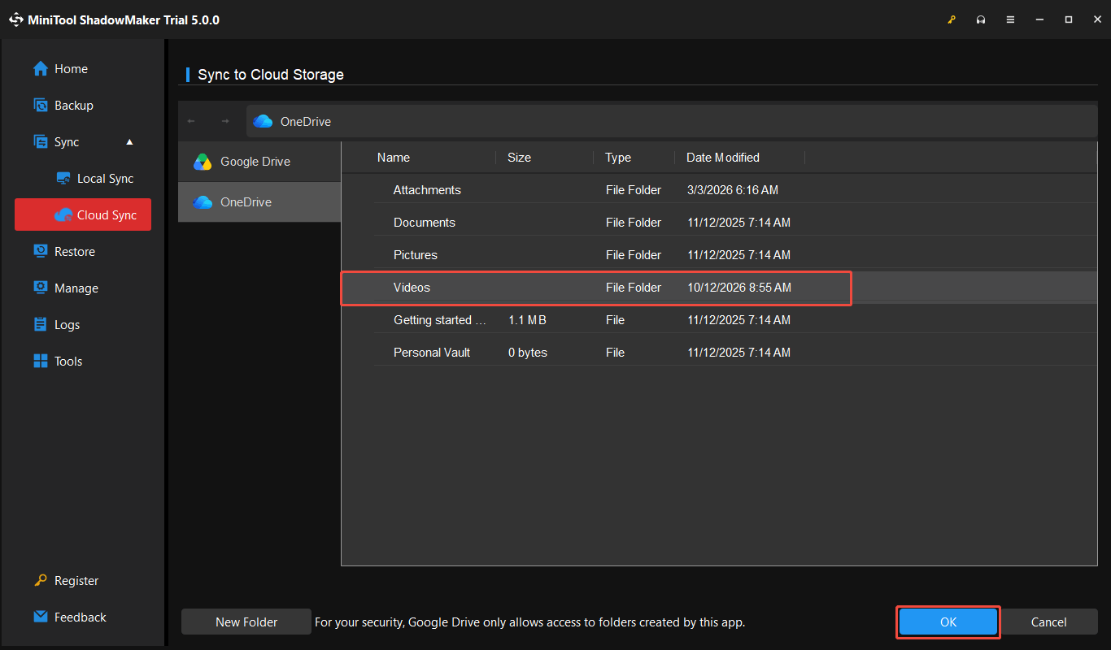
Task: Open Local Sync page
Action: coord(94,178)
